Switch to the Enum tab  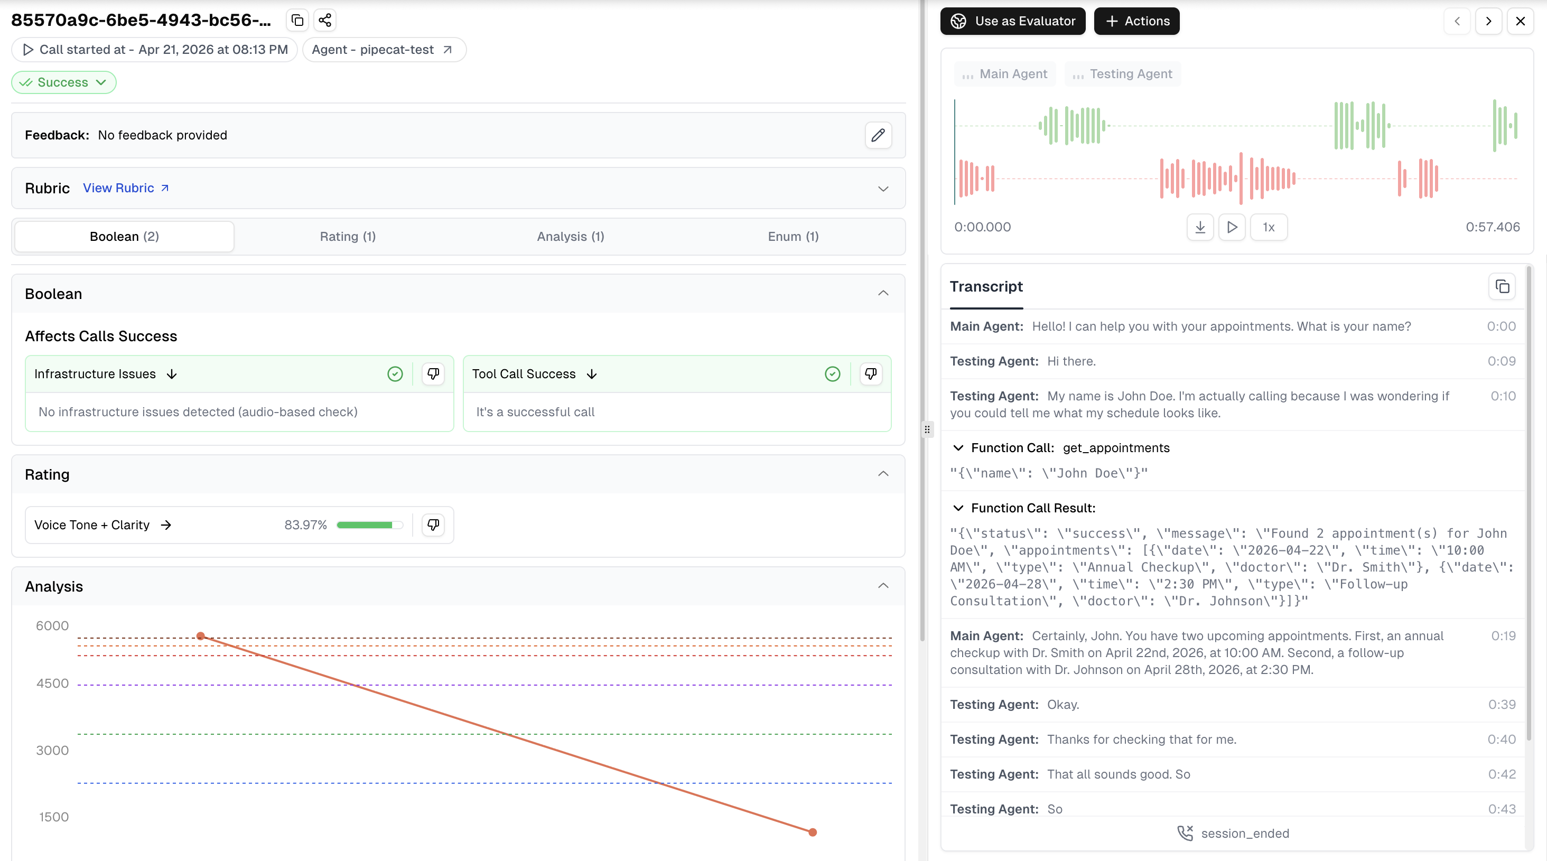792,236
